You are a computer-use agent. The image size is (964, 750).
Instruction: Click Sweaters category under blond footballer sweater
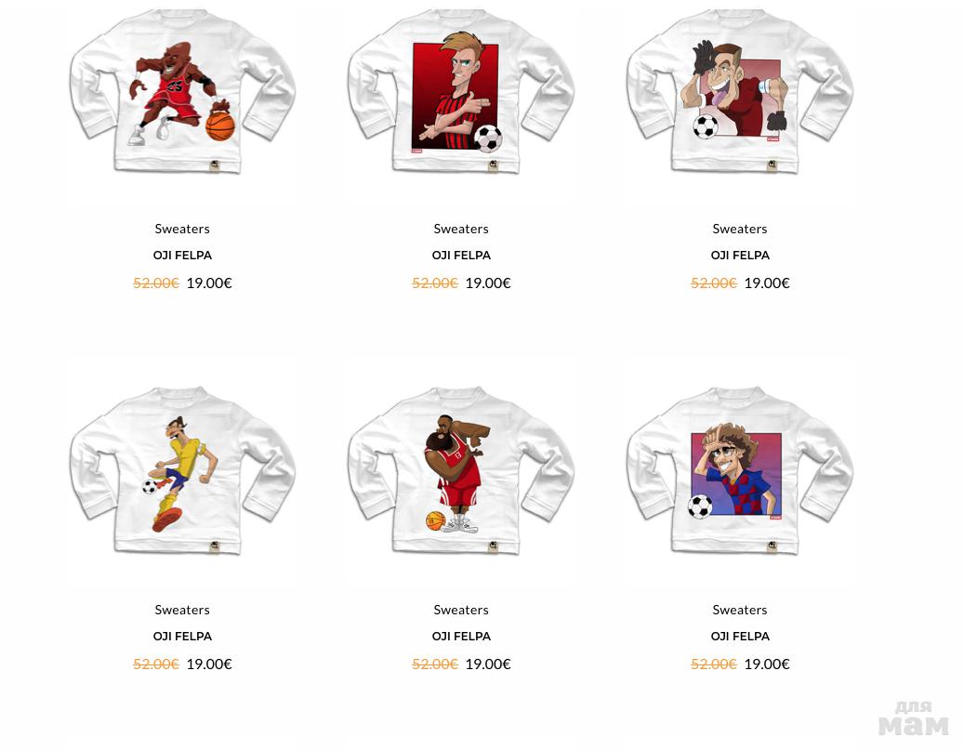pyautogui.click(x=461, y=229)
